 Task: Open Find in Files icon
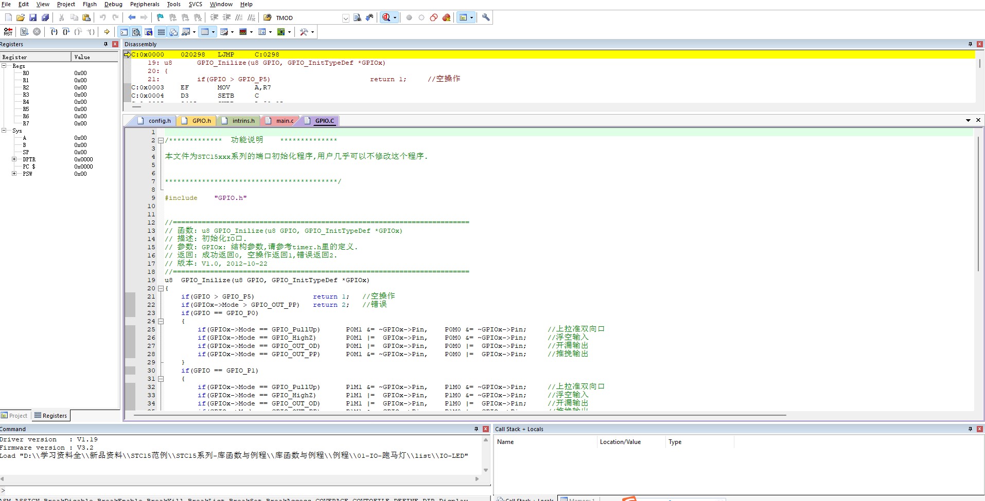pos(268,17)
